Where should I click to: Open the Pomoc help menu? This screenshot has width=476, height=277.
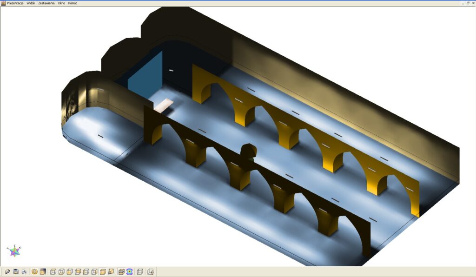pos(73,3)
